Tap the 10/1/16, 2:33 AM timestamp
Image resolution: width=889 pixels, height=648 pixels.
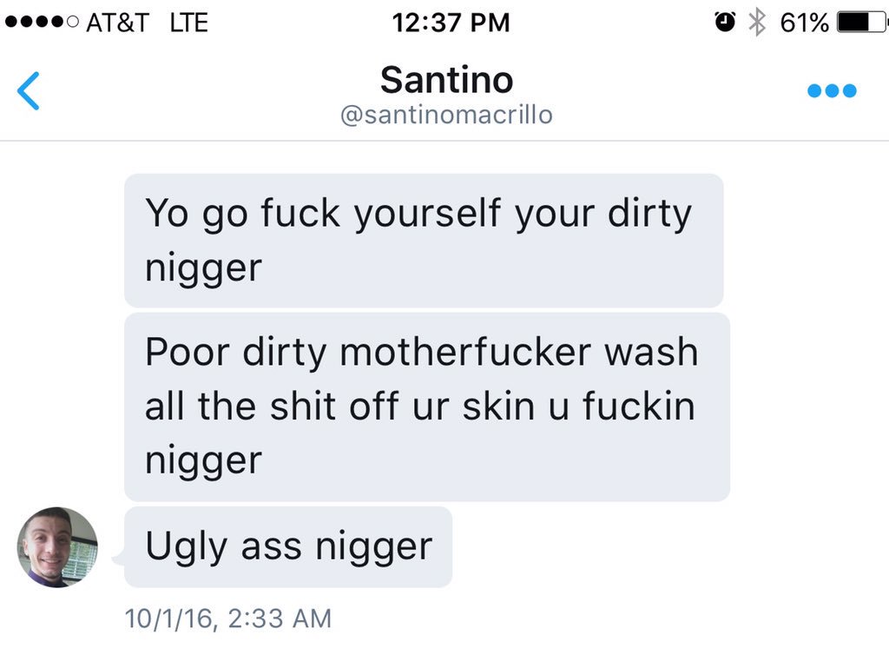[x=228, y=618]
